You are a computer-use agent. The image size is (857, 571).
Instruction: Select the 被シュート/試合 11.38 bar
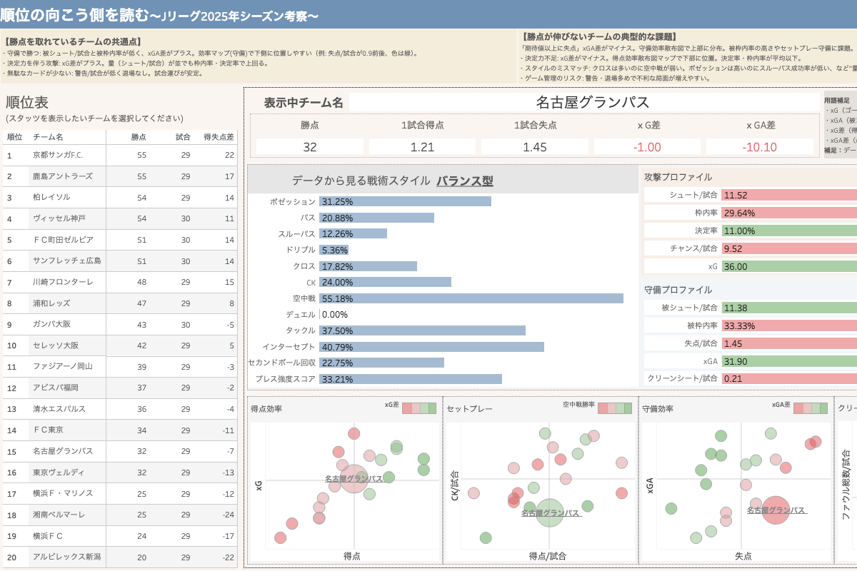point(789,308)
